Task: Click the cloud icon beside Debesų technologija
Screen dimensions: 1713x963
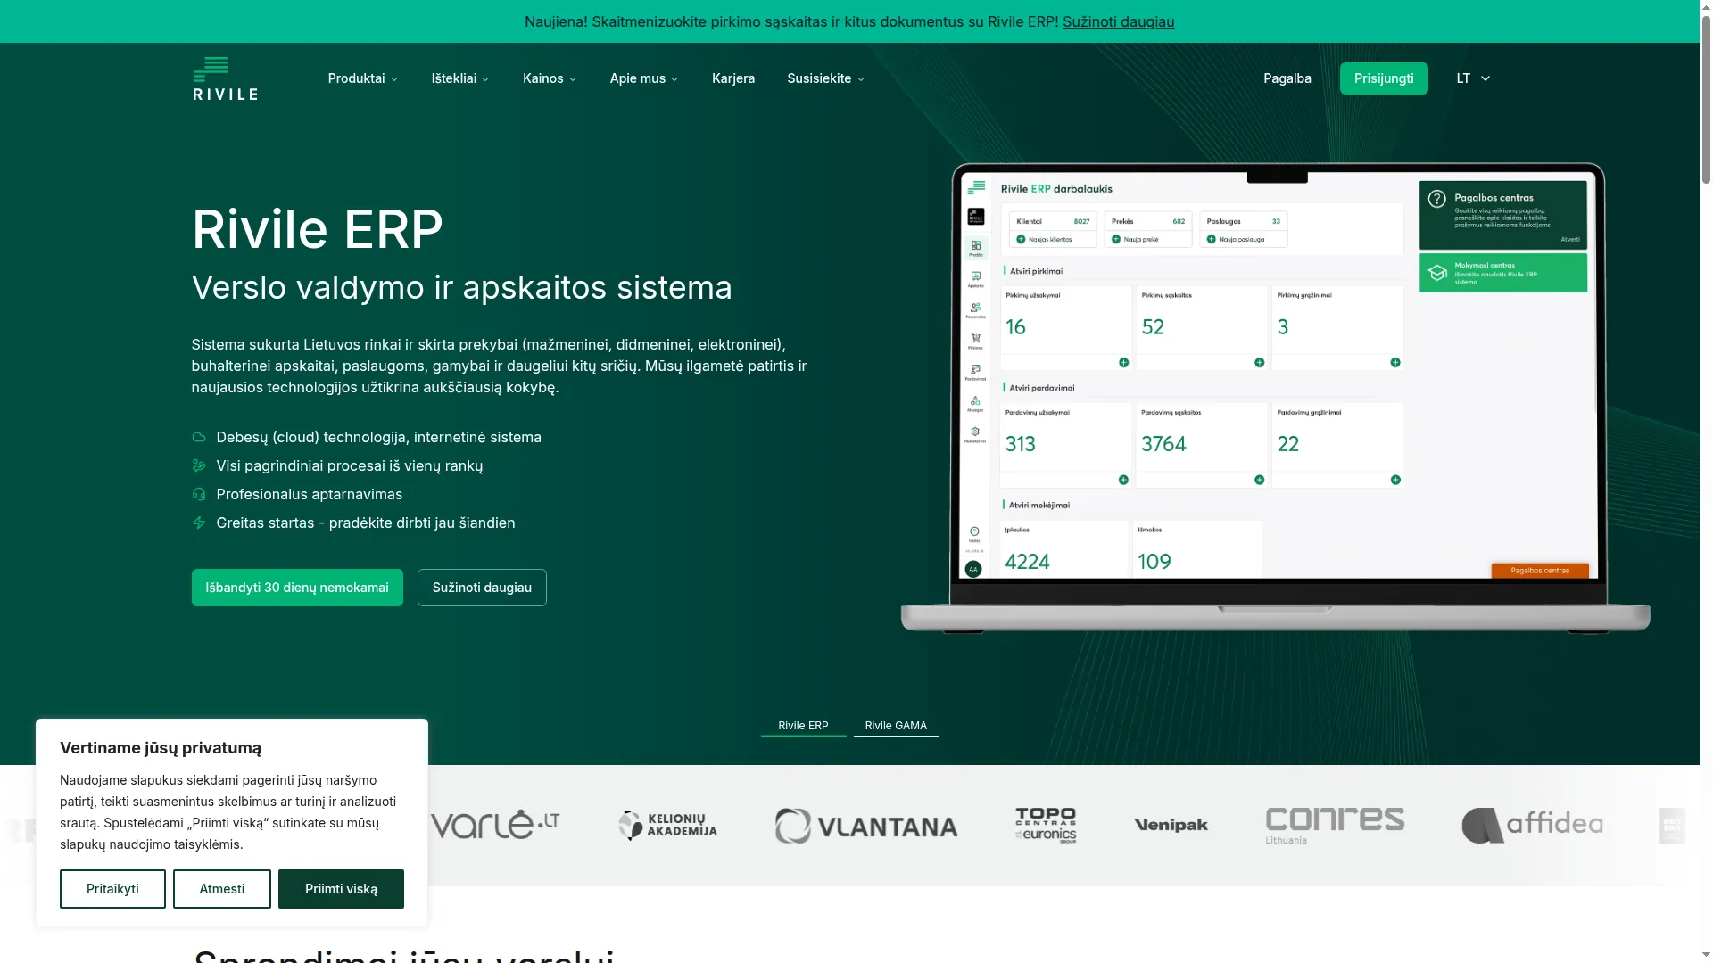Action: pyautogui.click(x=199, y=437)
